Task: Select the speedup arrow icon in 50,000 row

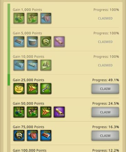Action: (x=46, y=112)
